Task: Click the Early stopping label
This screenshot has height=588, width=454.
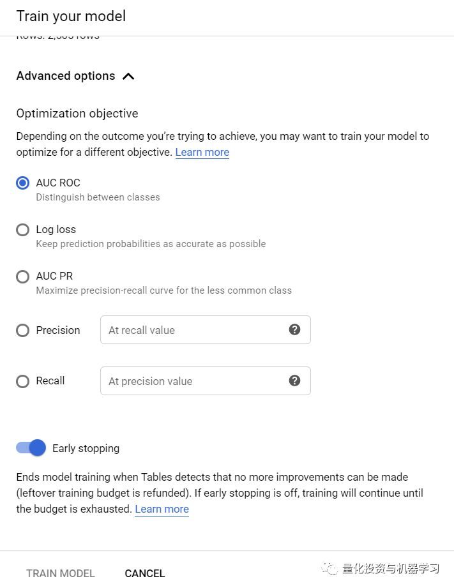Action: [x=86, y=448]
